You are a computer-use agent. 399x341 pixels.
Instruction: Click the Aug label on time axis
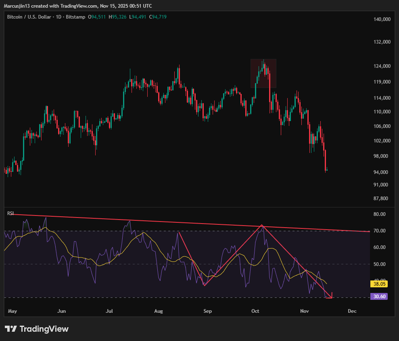[159, 311]
